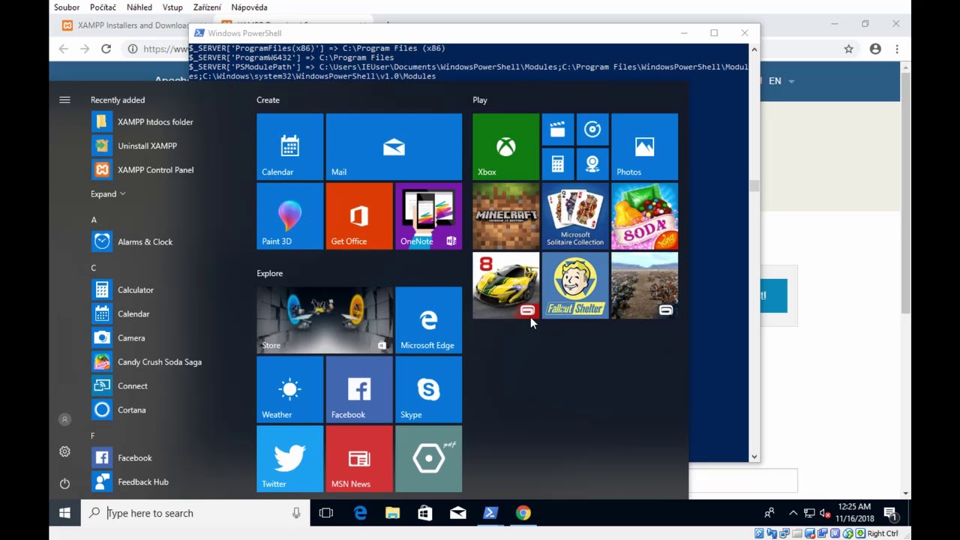The image size is (960, 540).
Task: Open the Store tile
Action: (x=325, y=319)
